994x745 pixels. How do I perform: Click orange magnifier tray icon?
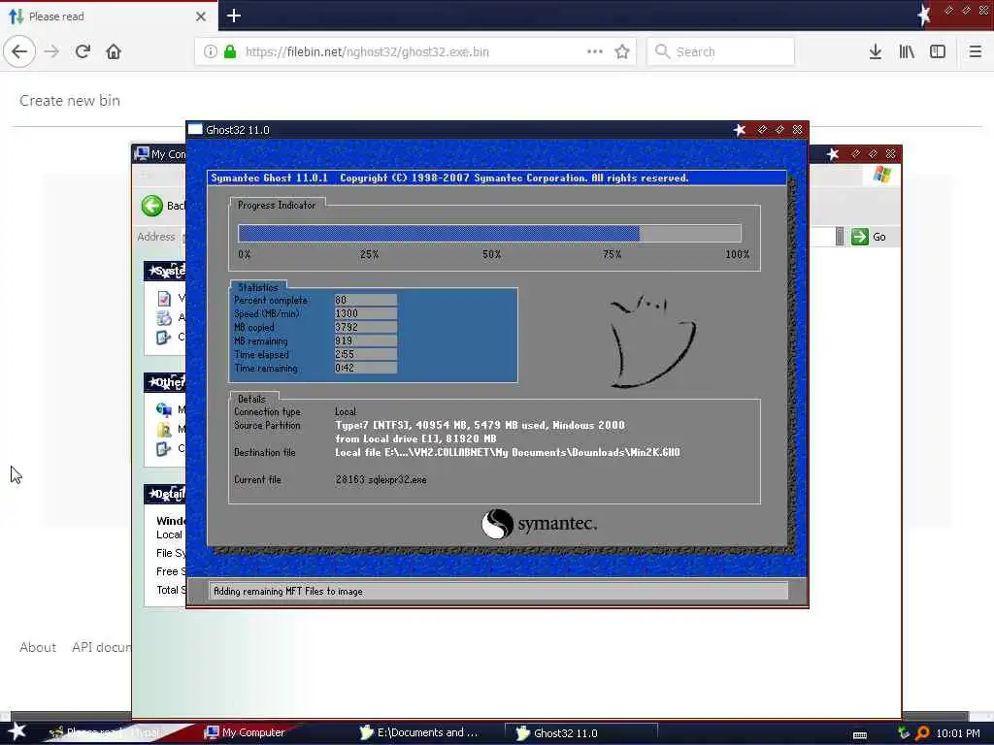[922, 733]
